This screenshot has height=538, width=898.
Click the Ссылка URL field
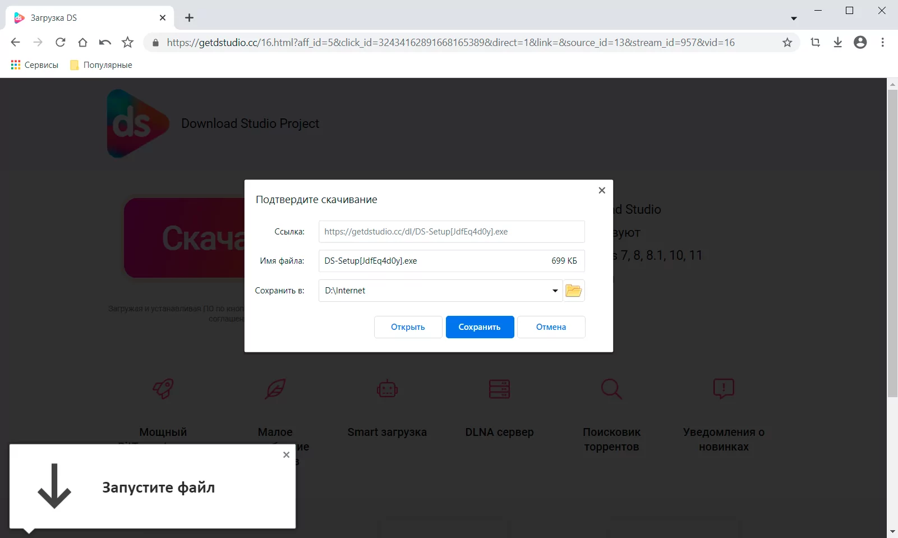click(x=452, y=232)
